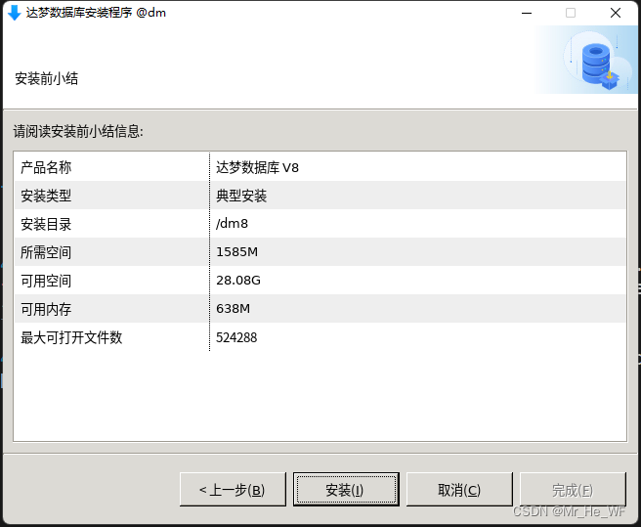Click the 安装前小结 page heading
This screenshot has width=641, height=527.
tap(46, 78)
